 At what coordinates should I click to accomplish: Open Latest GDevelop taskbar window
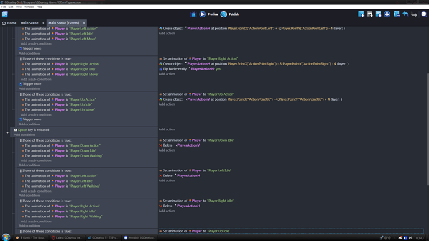pyautogui.click(x=67, y=238)
